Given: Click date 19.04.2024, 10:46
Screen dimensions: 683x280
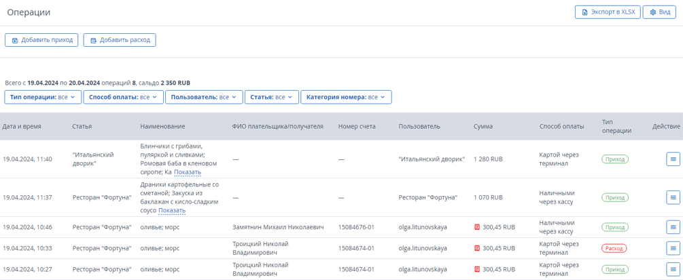Looking at the screenshot, I should tap(27, 227).
